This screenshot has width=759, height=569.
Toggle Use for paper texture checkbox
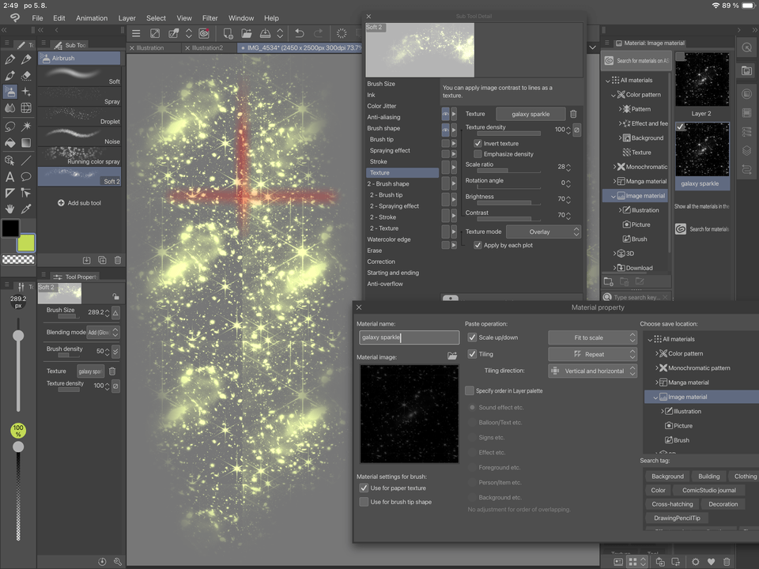click(x=364, y=488)
